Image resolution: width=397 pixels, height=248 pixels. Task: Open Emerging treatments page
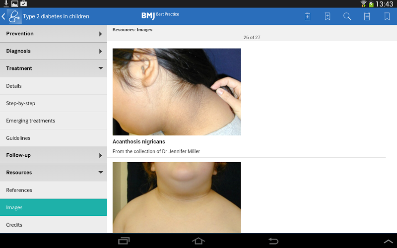[x=54, y=121]
